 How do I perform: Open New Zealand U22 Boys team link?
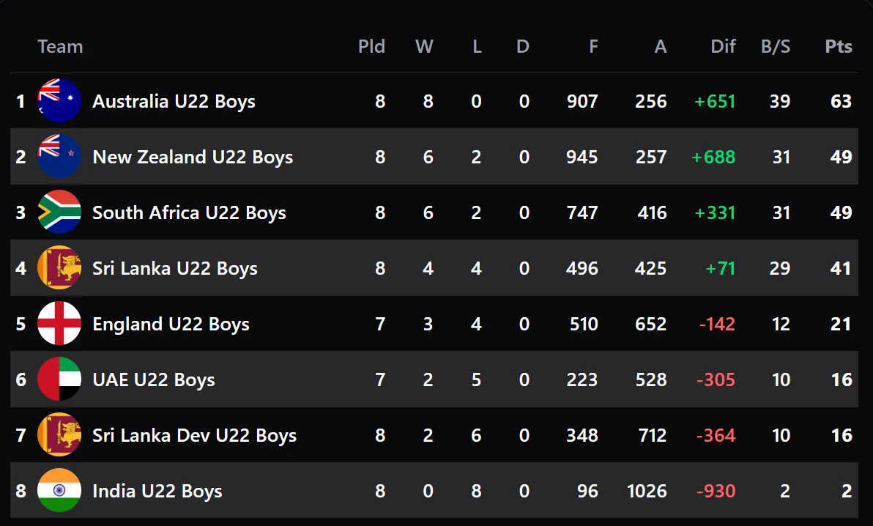coord(193,157)
